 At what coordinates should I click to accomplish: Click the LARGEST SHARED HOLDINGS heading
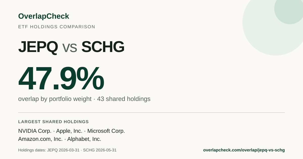click(x=54, y=122)
